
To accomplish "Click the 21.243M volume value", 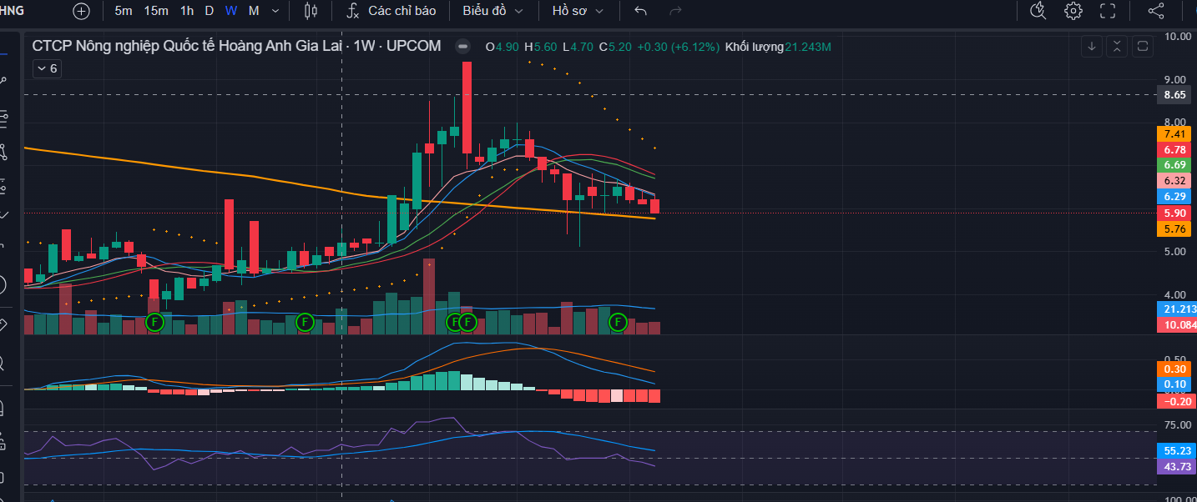I will [807, 47].
